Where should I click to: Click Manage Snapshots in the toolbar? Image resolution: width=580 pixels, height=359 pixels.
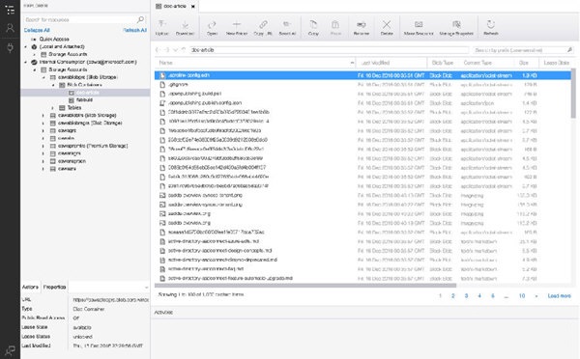(456, 28)
